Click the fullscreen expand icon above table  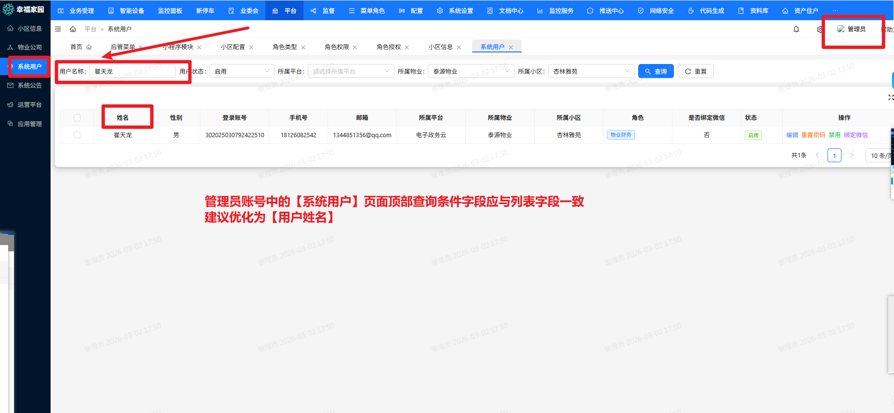point(891,97)
